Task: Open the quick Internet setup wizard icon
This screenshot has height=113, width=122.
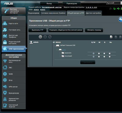Action: pos(7,11)
